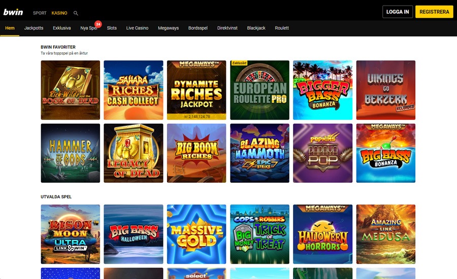
Task: Play Cops 'n' Robbers Trick or Treat
Action: coord(259,234)
